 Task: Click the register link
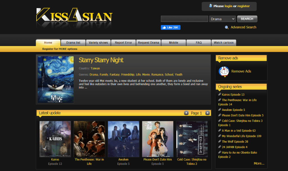point(243,6)
